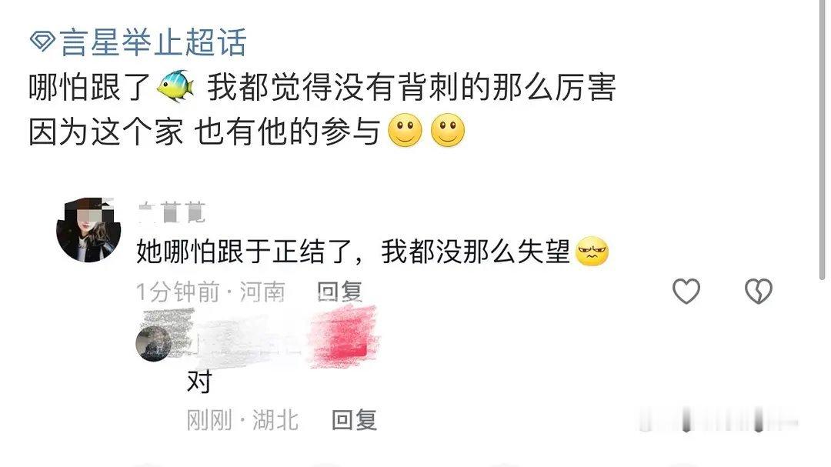The height and width of the screenshot is (467, 831).
Task: Click the first smiley emoji after 参与
Action: point(405,130)
